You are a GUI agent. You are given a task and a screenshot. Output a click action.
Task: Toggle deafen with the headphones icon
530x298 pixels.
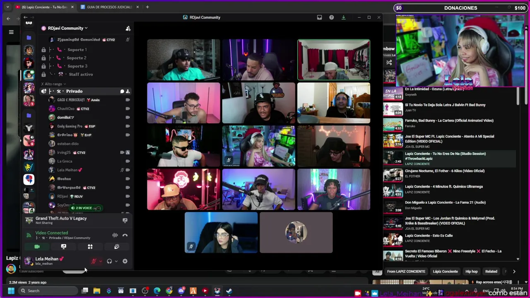pos(109,261)
